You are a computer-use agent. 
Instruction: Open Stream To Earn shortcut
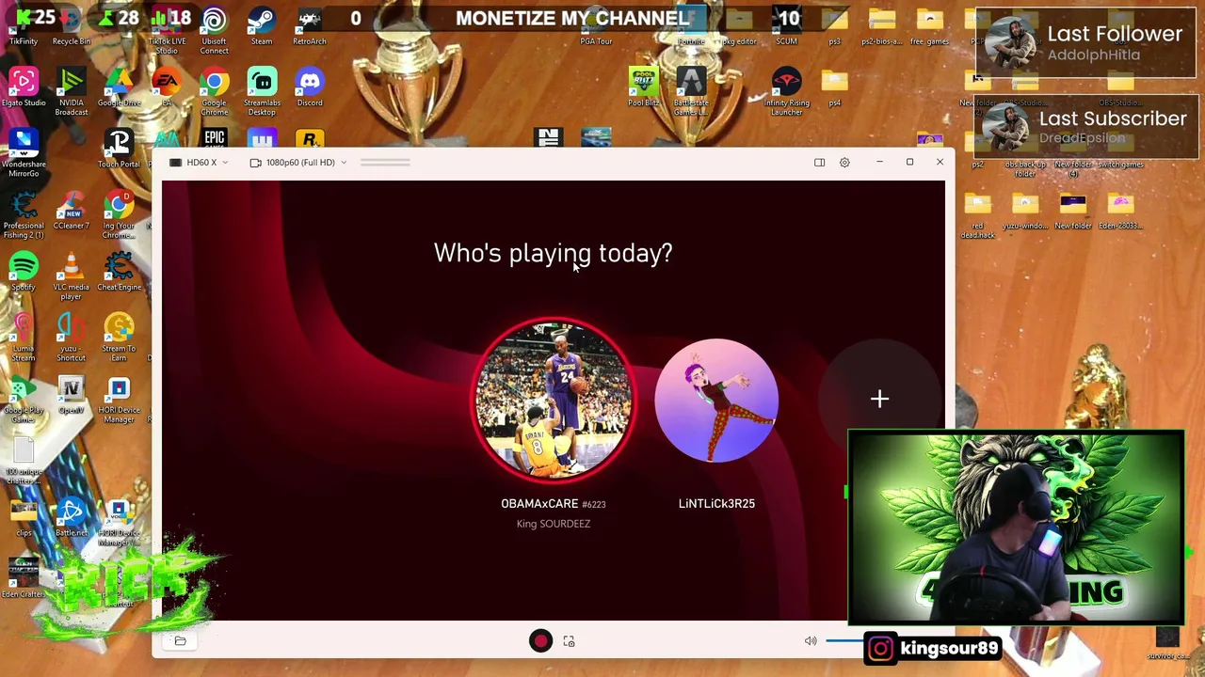(x=119, y=338)
